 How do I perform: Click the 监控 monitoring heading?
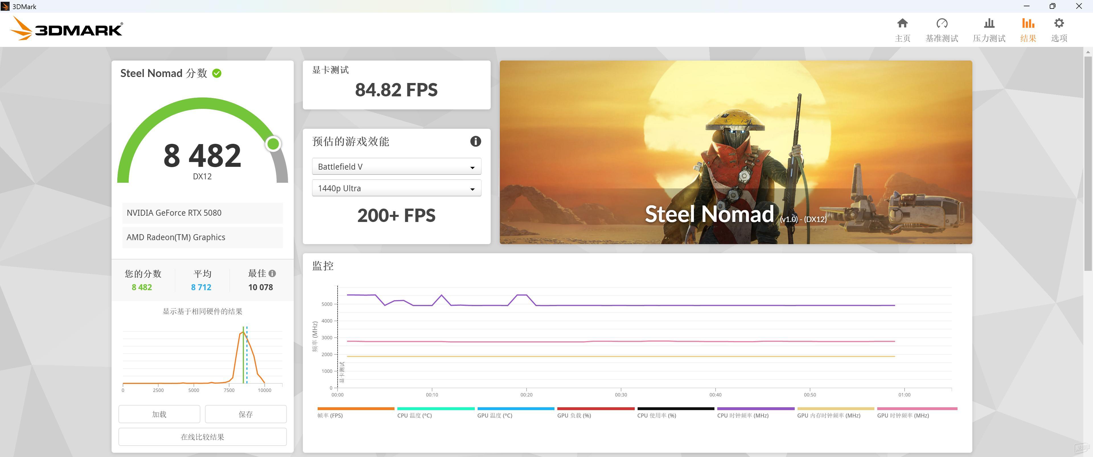tap(323, 266)
